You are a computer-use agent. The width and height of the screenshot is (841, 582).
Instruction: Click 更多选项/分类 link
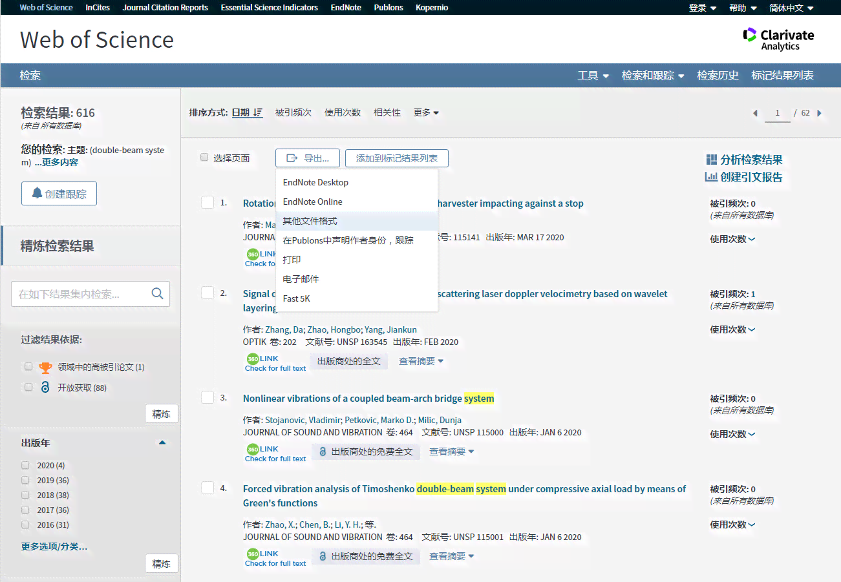coord(54,546)
